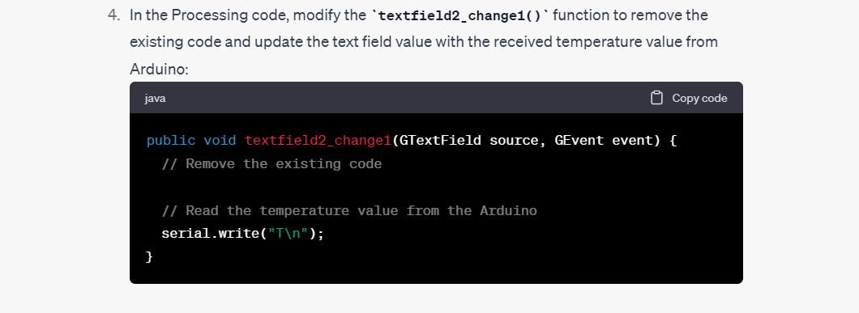Click the Read the temperature value comment
Image resolution: width=859 pixels, height=313 pixels.
pyautogui.click(x=349, y=210)
